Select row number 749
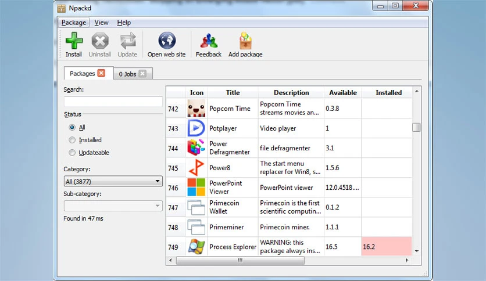The image size is (486, 281). [176, 247]
